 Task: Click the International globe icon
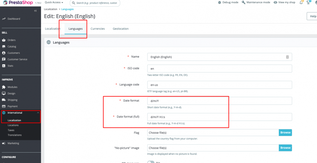(x=3, y=113)
